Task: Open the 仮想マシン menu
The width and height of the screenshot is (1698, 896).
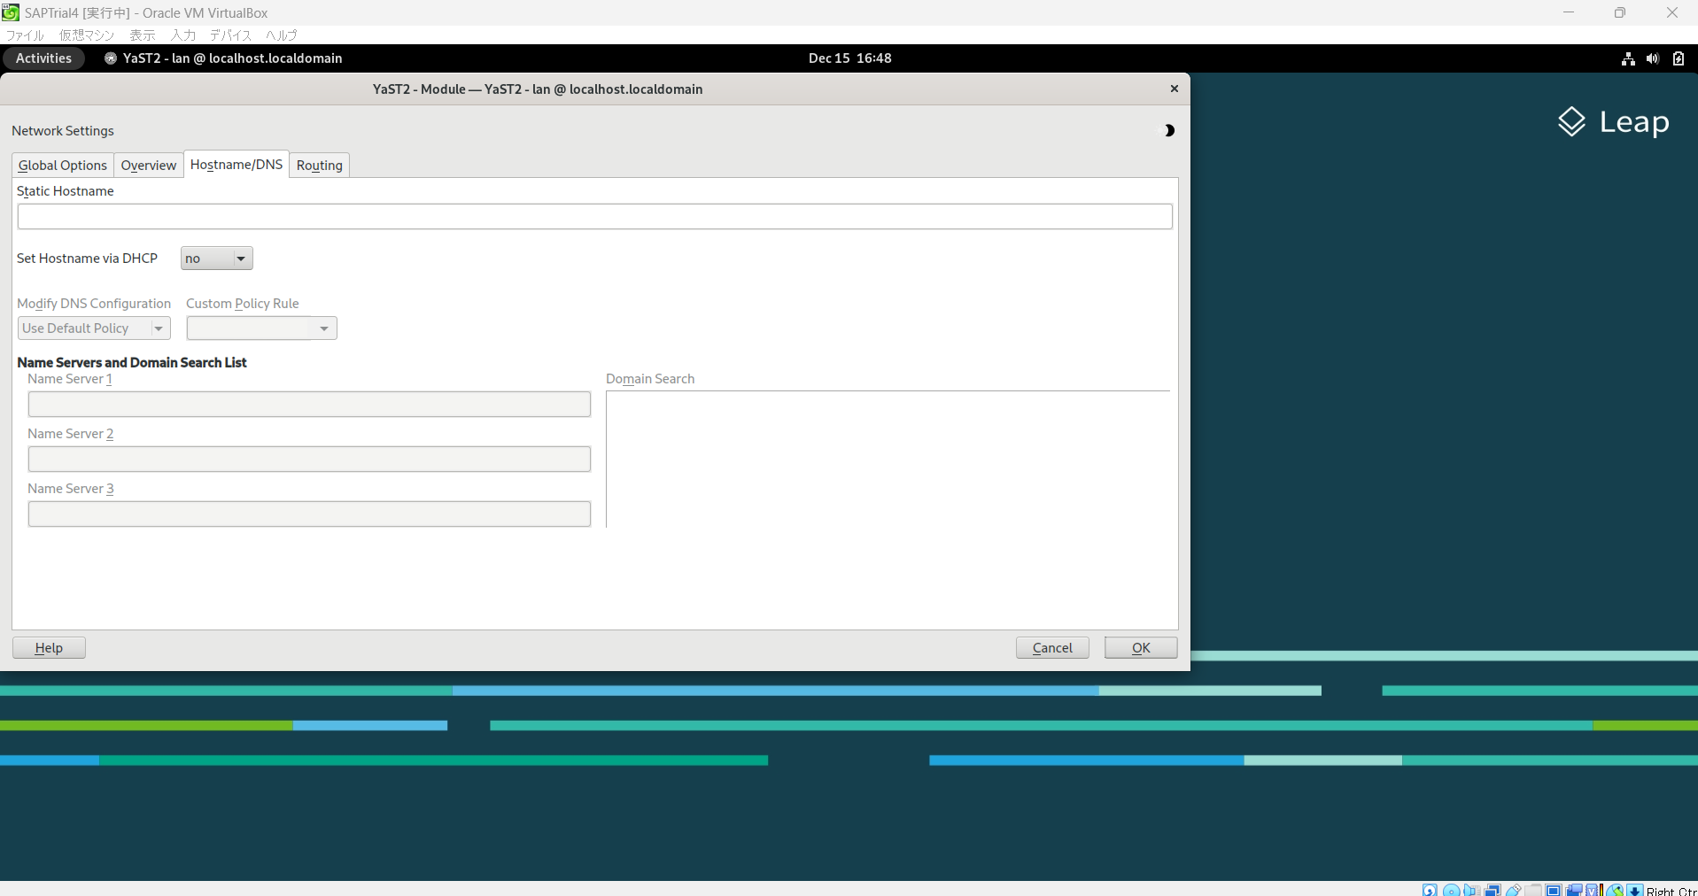Action: [87, 35]
